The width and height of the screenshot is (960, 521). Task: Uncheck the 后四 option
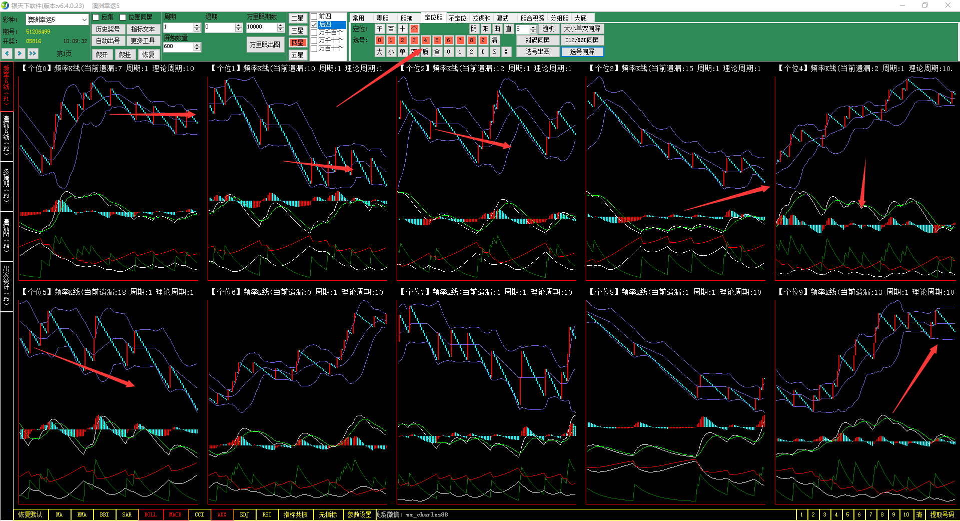314,25
